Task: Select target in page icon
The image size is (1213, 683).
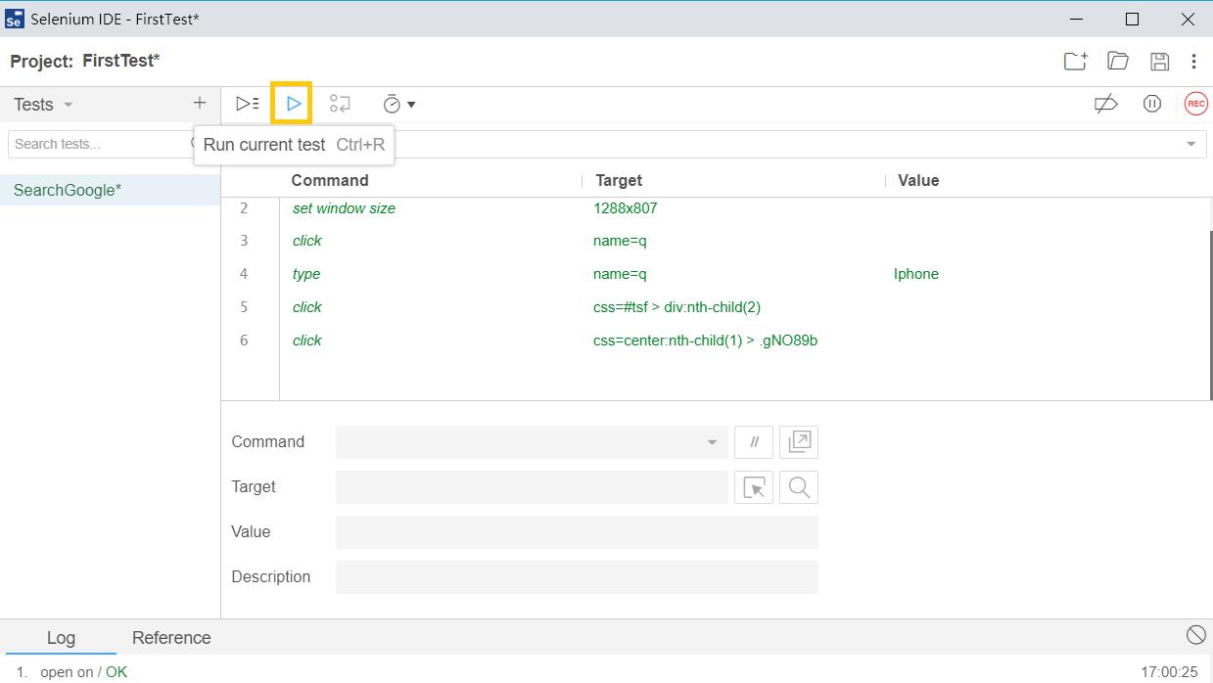Action: pyautogui.click(x=754, y=487)
